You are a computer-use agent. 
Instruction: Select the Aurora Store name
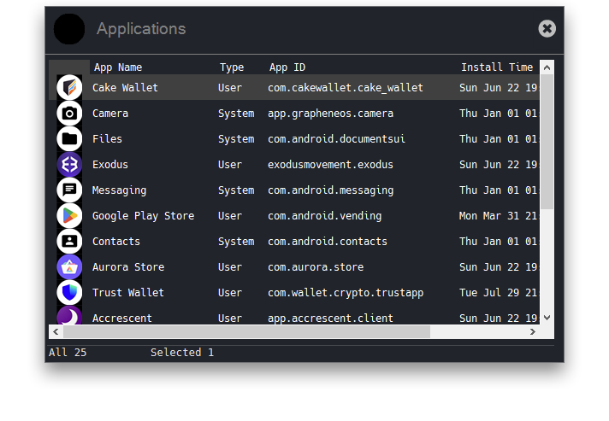tap(128, 266)
